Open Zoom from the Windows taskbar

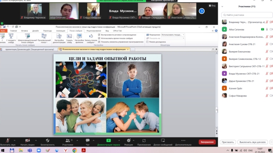(39, 151)
